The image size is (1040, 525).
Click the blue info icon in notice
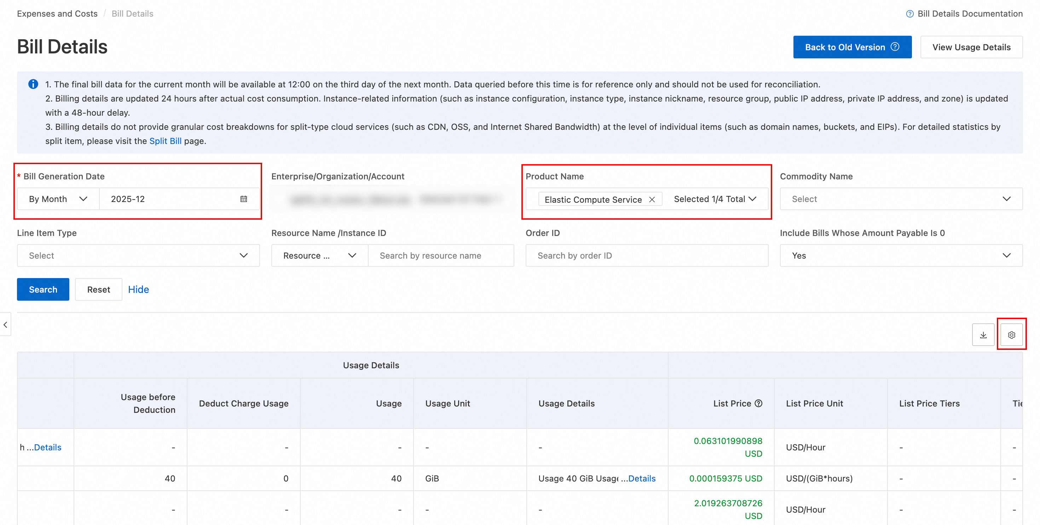33,84
